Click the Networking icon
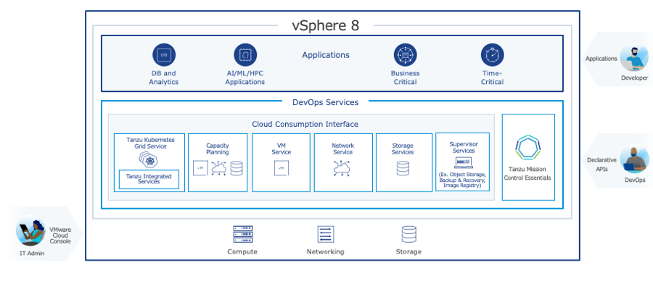The width and height of the screenshot is (653, 300). [x=325, y=234]
